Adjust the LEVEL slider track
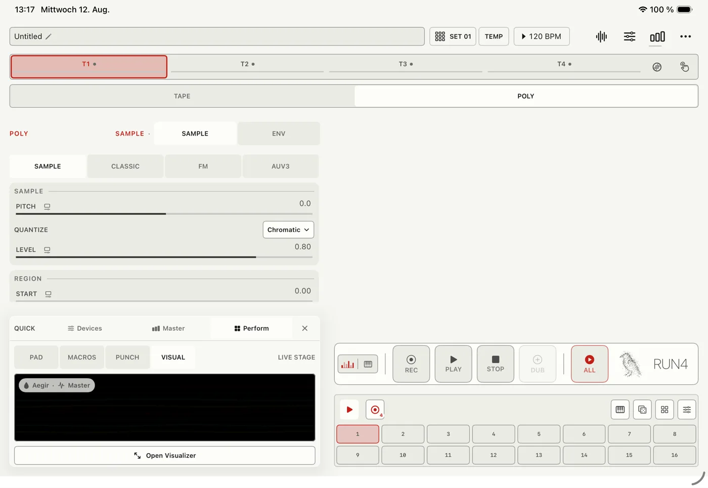Image resolution: width=708 pixels, height=488 pixels. pyautogui.click(x=164, y=257)
